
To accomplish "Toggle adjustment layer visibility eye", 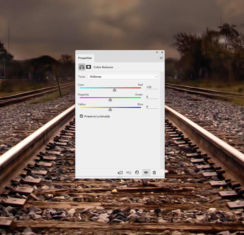I will (x=146, y=173).
